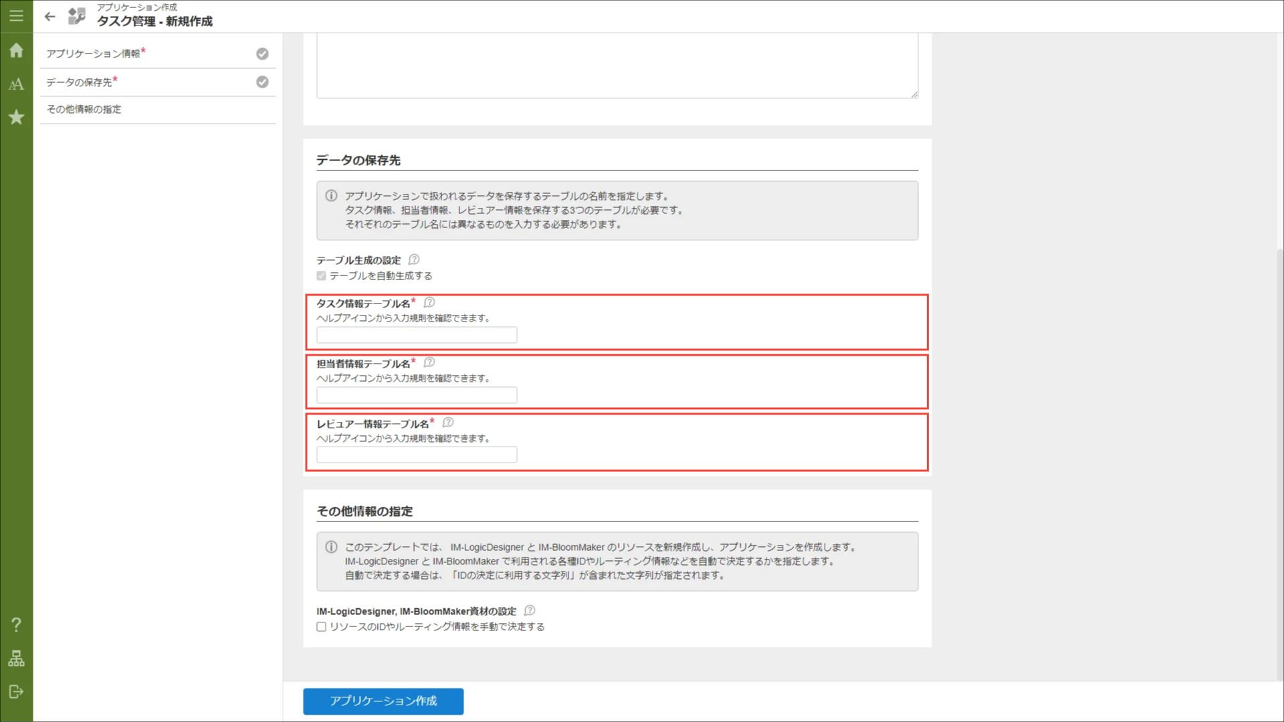This screenshot has height=722, width=1284.
Task: Select アプリケーション情報 in the left navigation
Action: (94, 53)
